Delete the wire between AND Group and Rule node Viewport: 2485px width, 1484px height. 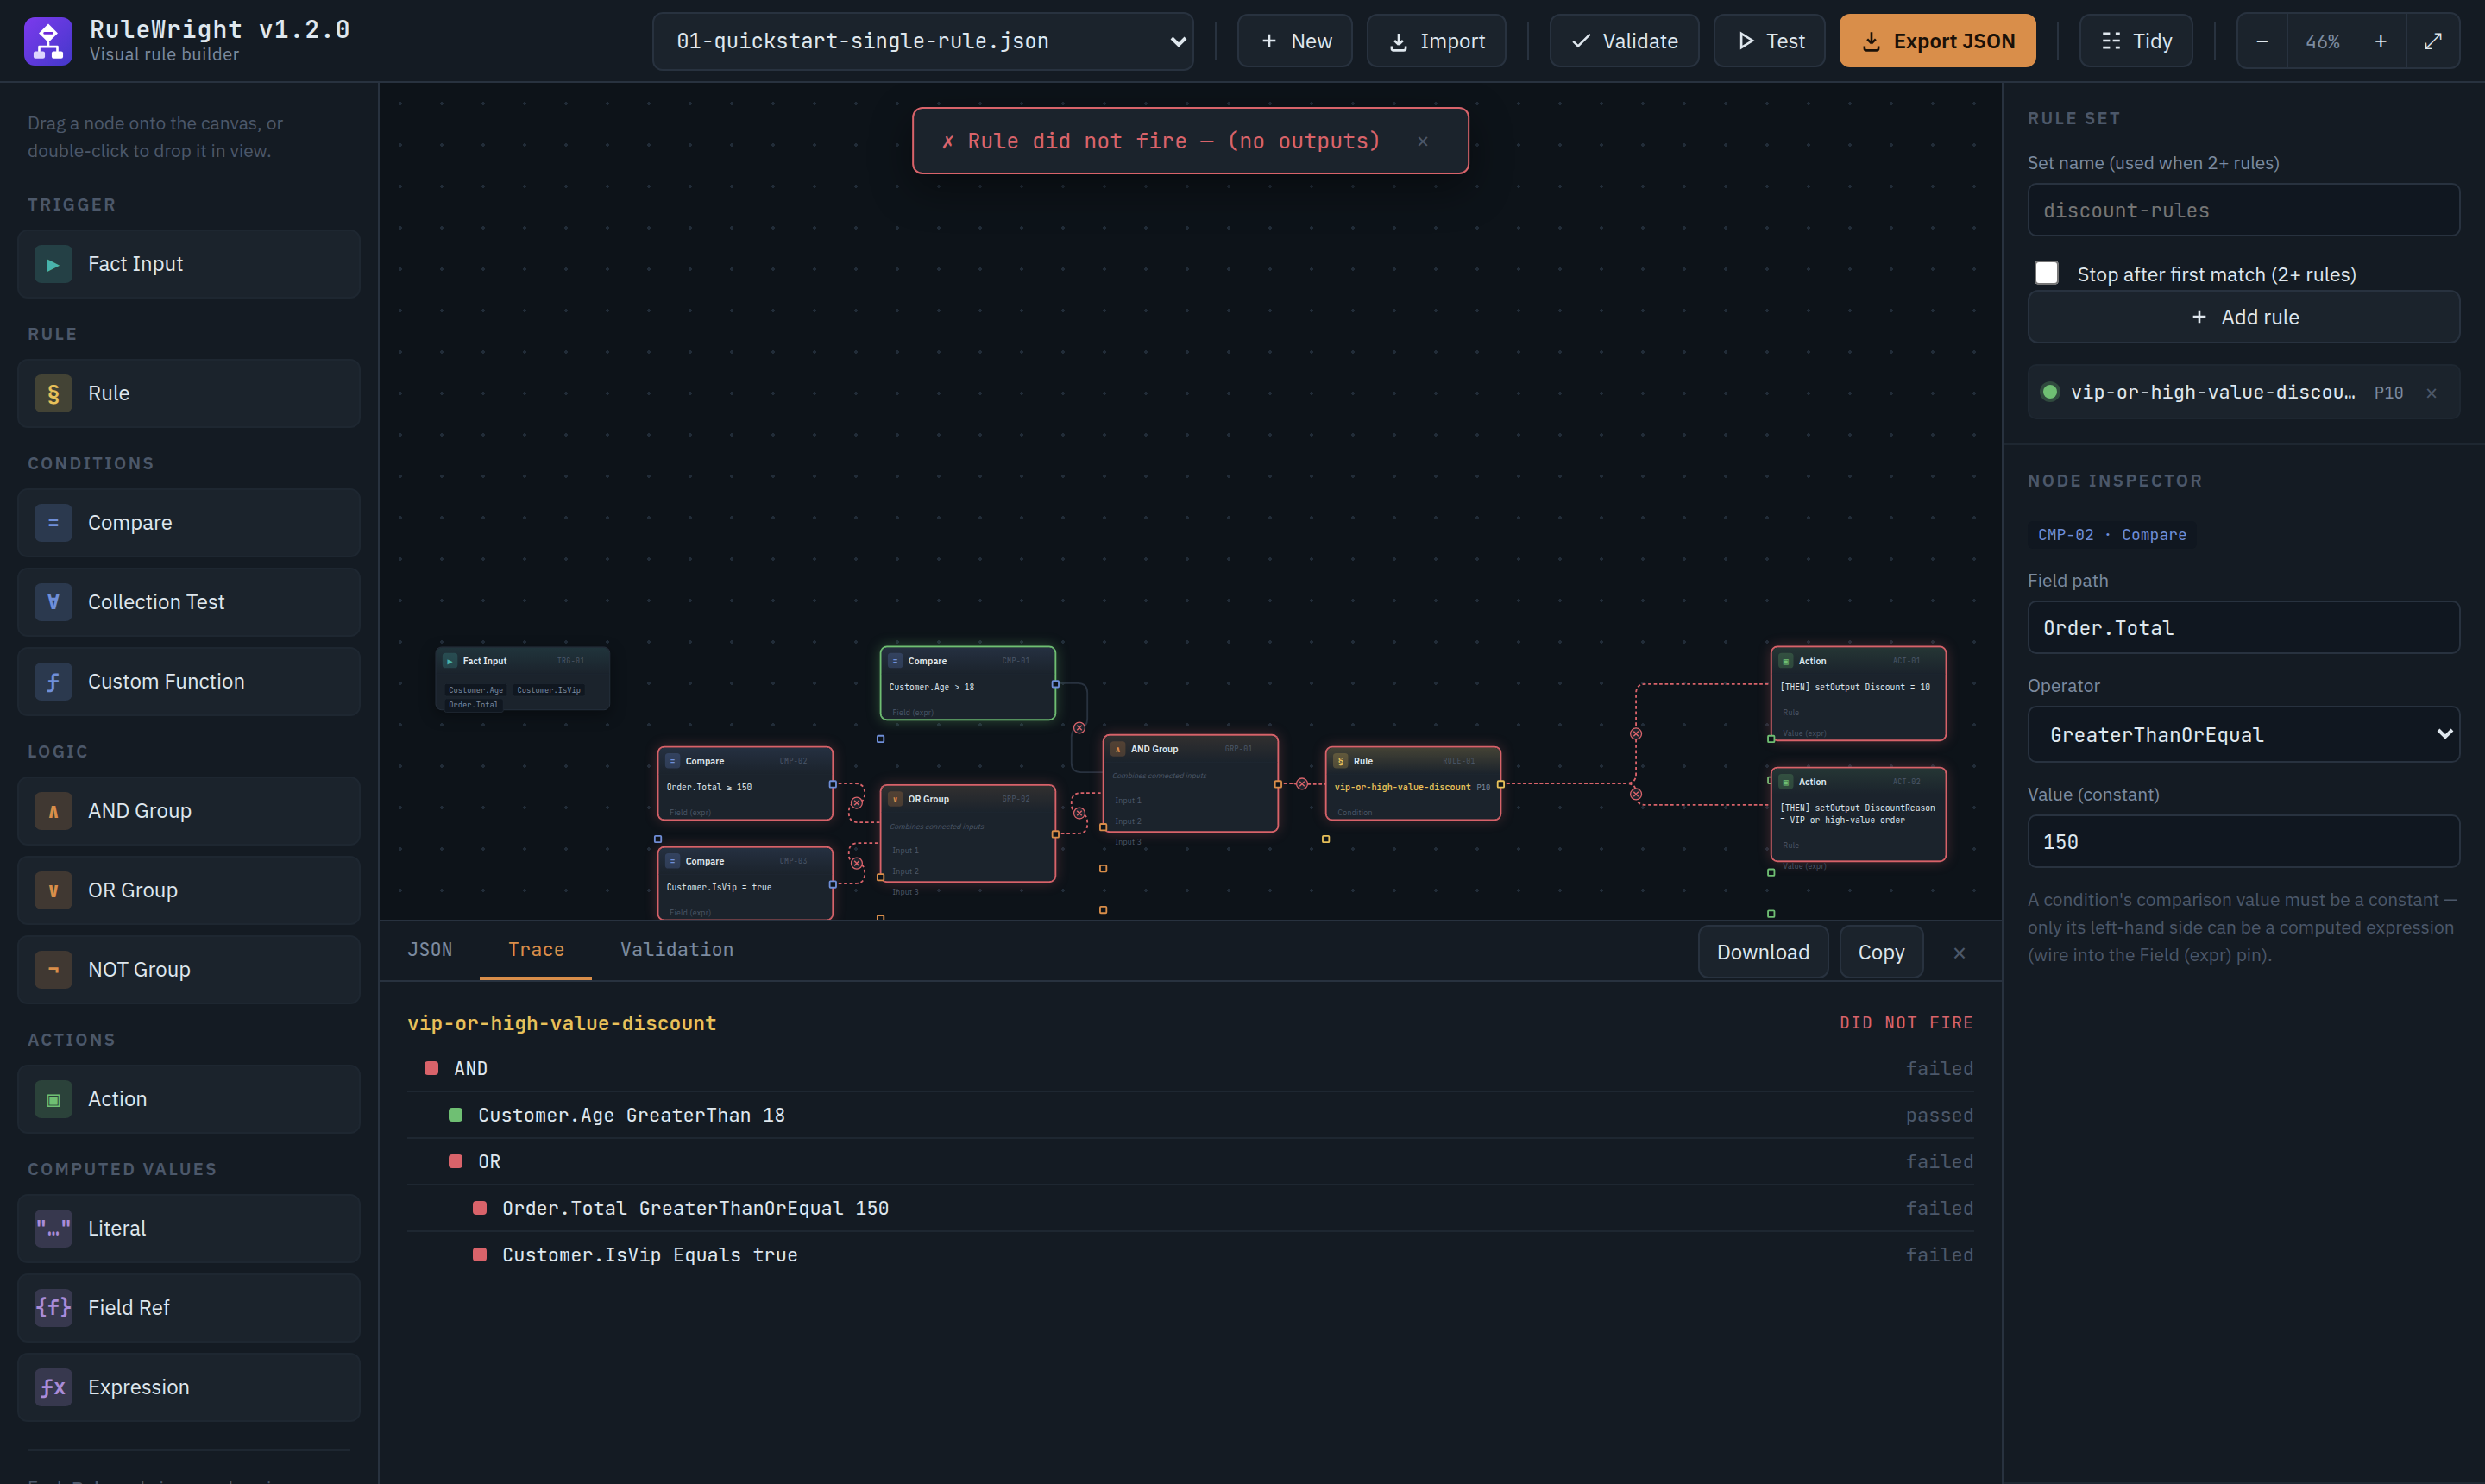pos(1301,784)
